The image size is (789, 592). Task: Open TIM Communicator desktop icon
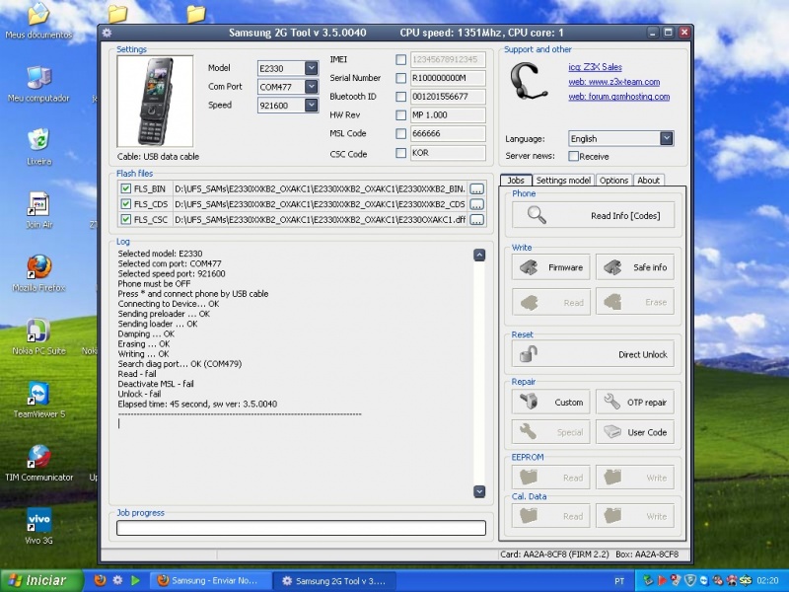click(x=38, y=463)
